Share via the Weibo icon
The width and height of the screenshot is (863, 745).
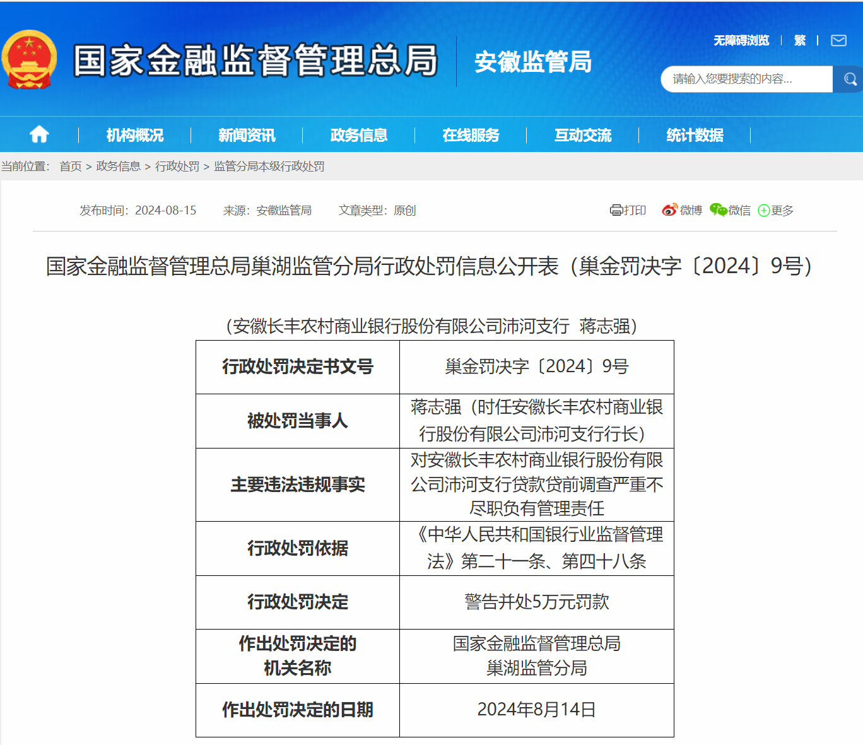click(669, 210)
